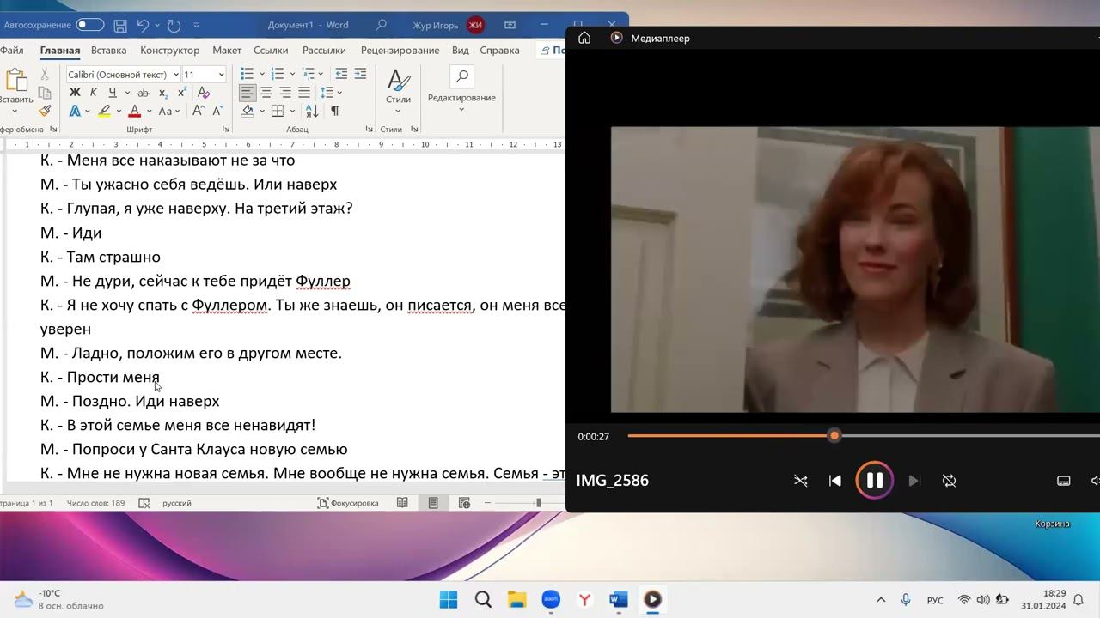Decrease paragraph indent
The width and height of the screenshot is (1100, 618).
(x=341, y=74)
